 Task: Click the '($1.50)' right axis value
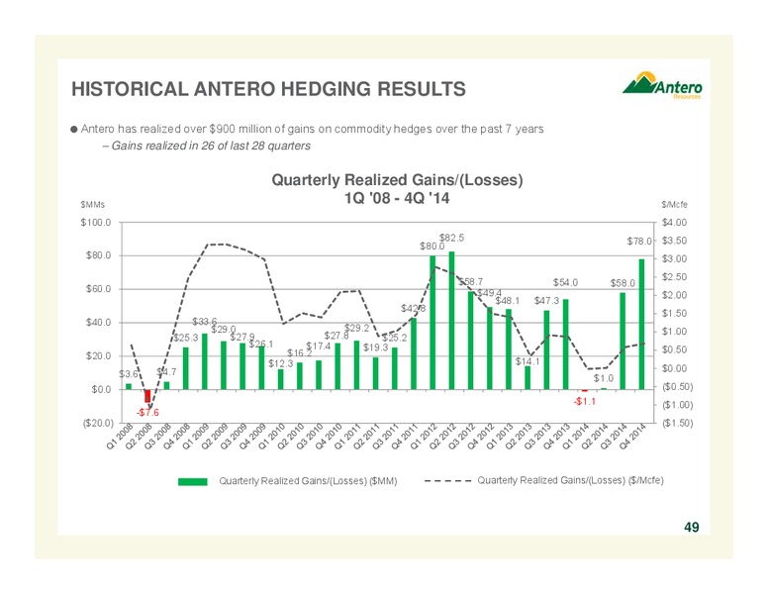point(677,423)
